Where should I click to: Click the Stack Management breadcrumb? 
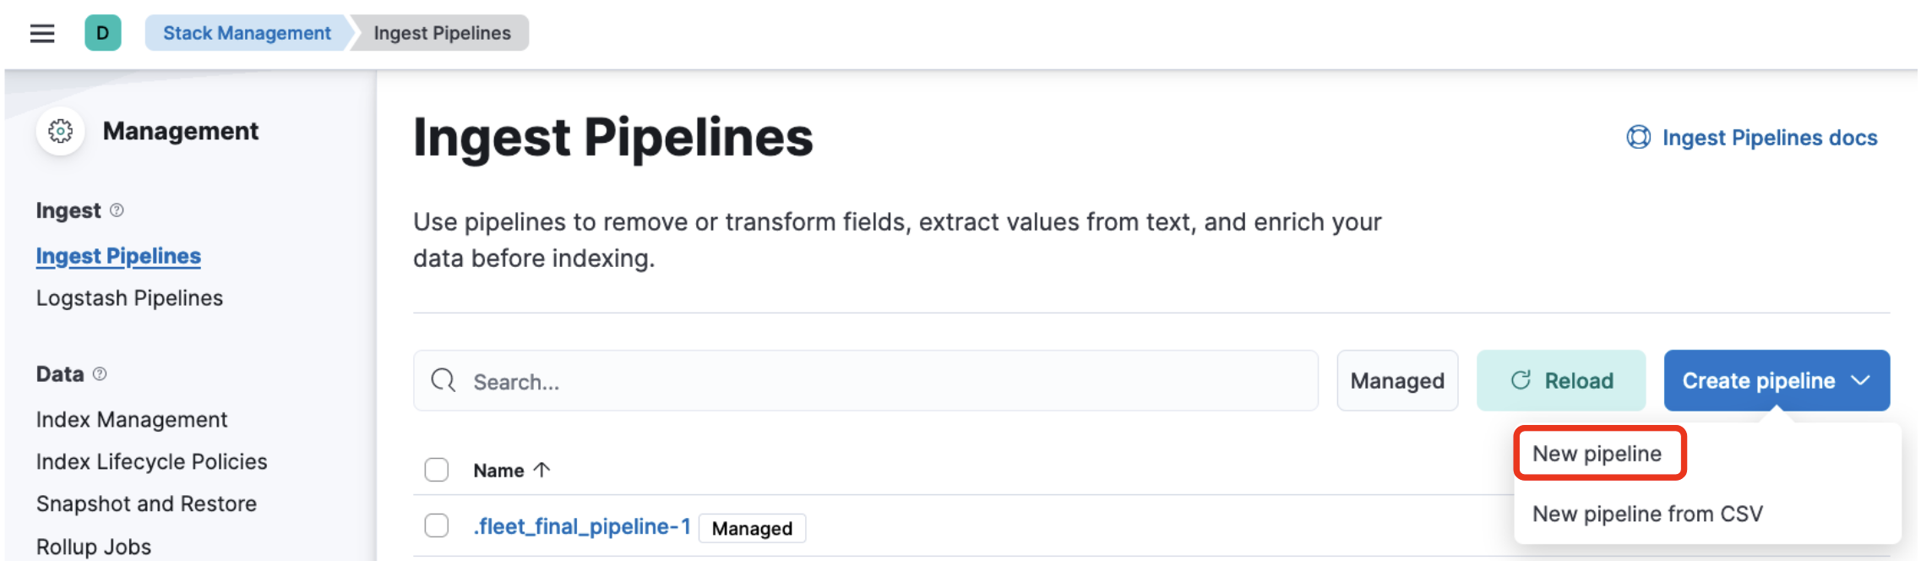pos(247,33)
